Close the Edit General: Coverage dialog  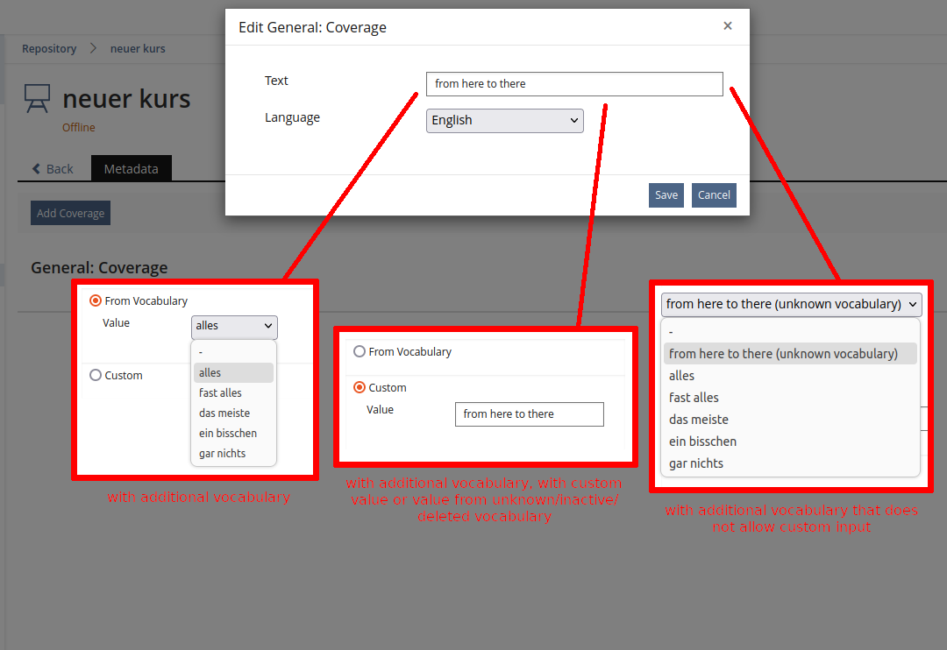727,26
